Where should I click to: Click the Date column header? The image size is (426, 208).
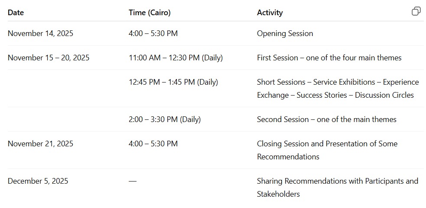coord(16,13)
